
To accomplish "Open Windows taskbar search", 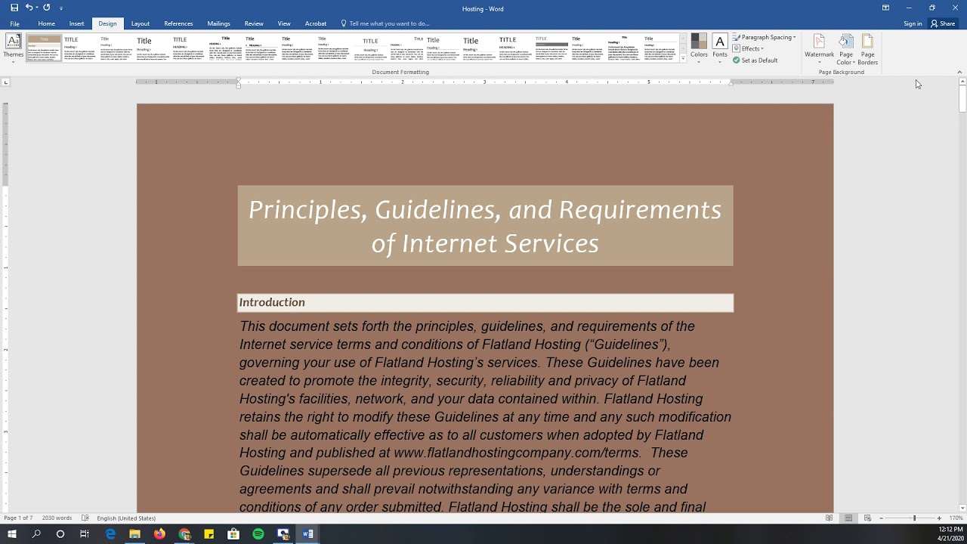I will 36,534.
